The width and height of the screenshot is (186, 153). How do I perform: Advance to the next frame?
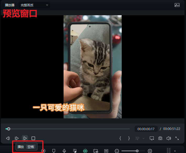tap(17, 138)
